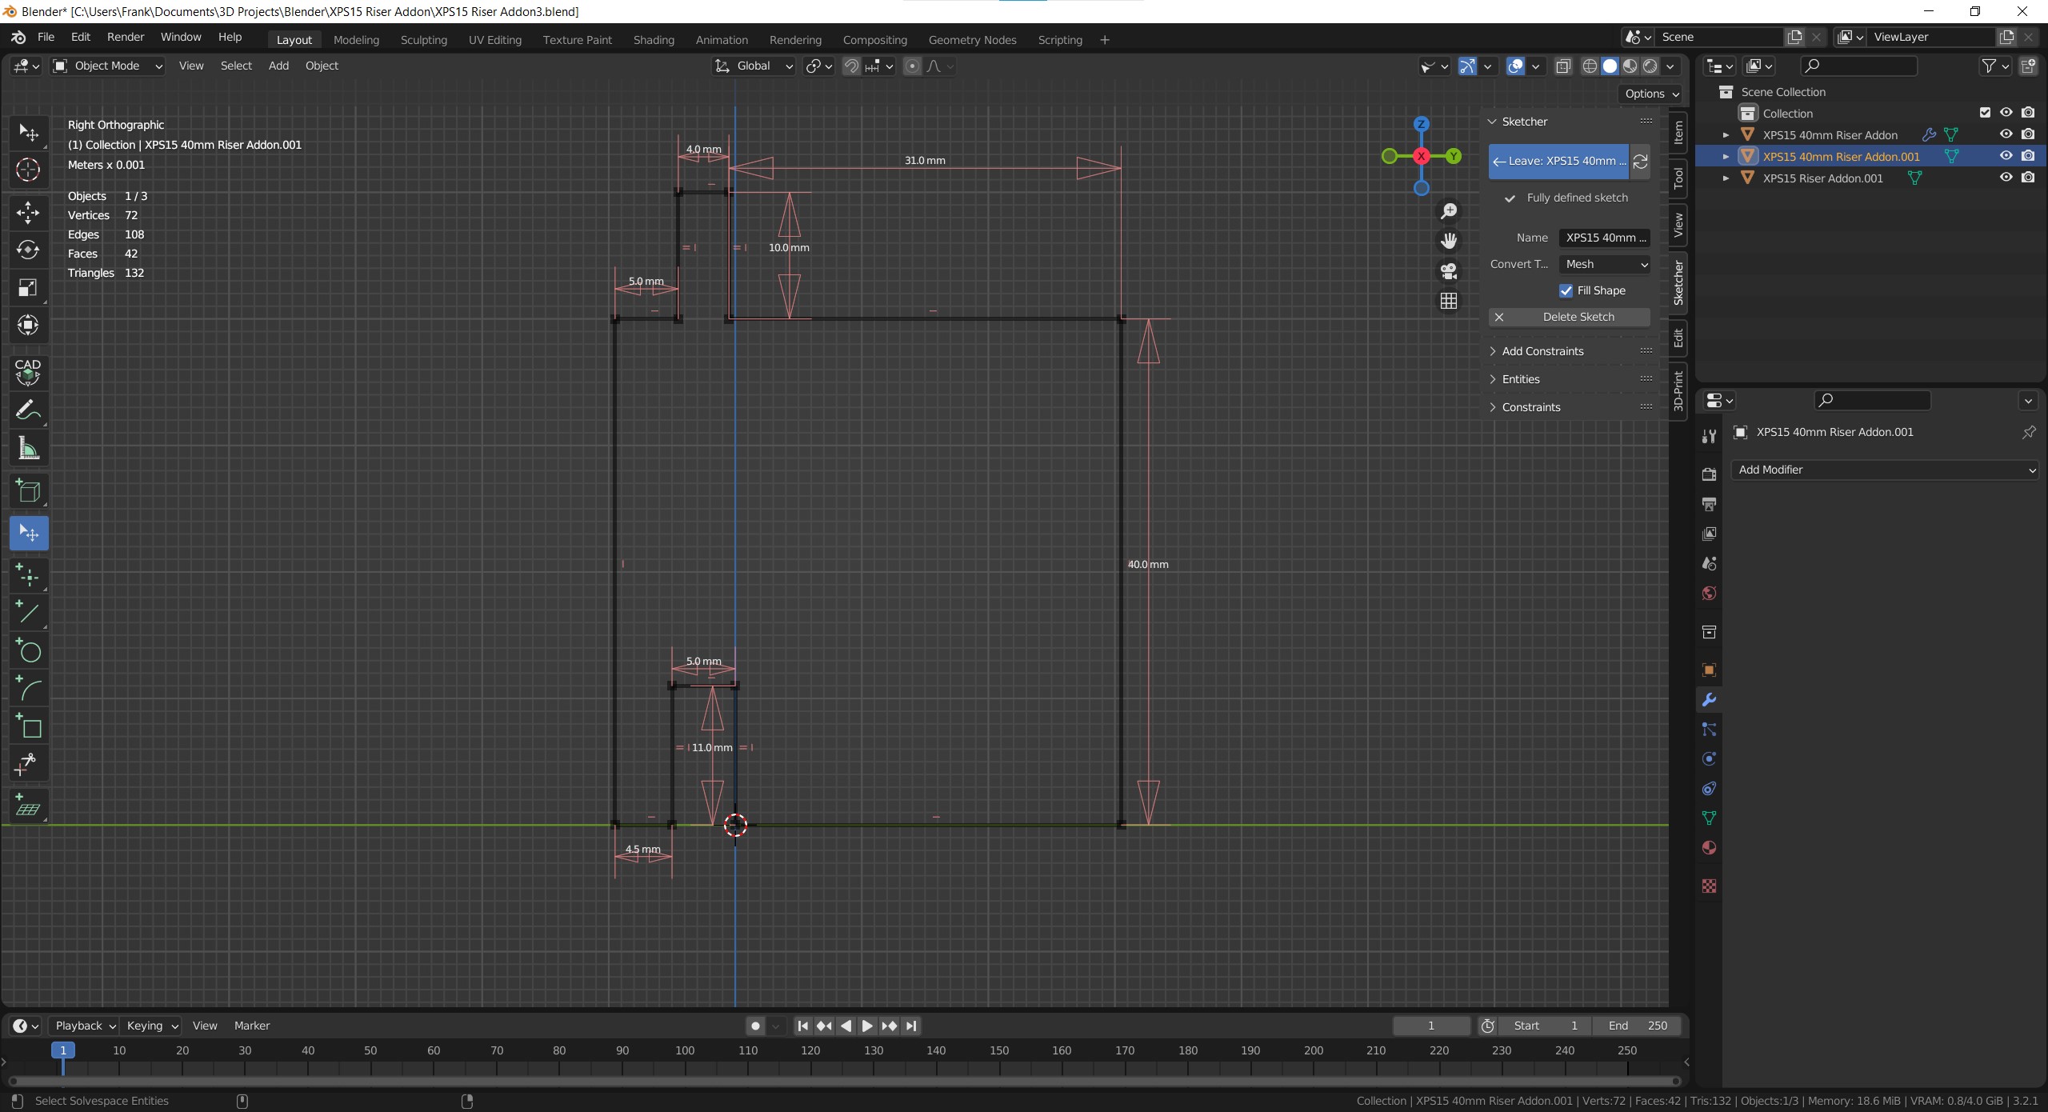This screenshot has width=2048, height=1112.
Task: Select the Measure tool
Action: (x=28, y=448)
